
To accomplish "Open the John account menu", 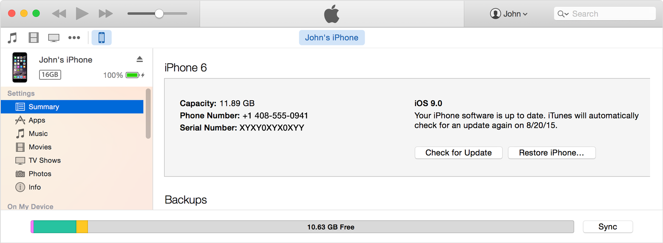I will (509, 14).
